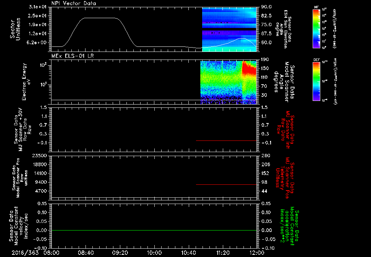Click the 90.0 elevation angle tick
This screenshot has width=371, height=257.
(266, 7)
